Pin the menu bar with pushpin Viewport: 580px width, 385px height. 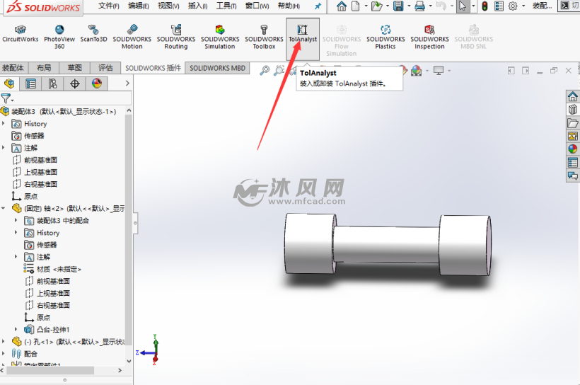click(318, 6)
